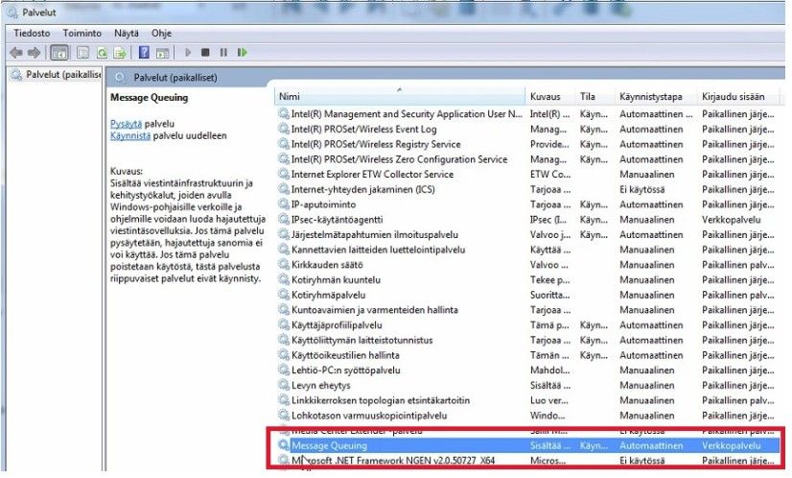Click gear icon beside Kotiryhmän kuuntelu
The image size is (792, 478).
click(x=284, y=279)
